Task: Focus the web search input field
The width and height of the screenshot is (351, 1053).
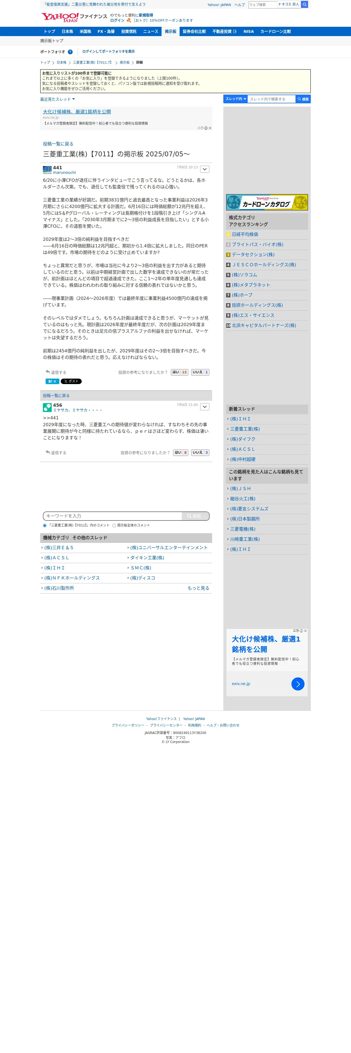Action: 262,4
